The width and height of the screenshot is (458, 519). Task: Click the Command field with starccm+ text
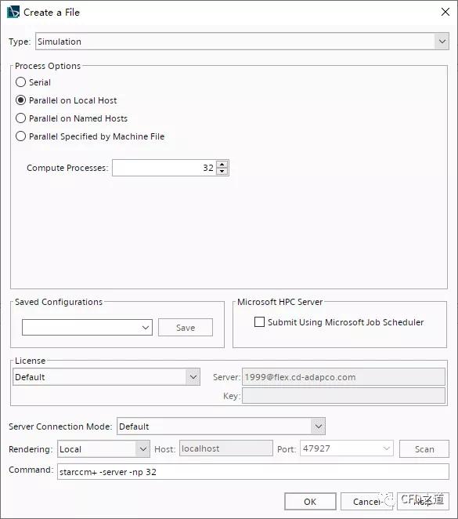click(x=253, y=472)
